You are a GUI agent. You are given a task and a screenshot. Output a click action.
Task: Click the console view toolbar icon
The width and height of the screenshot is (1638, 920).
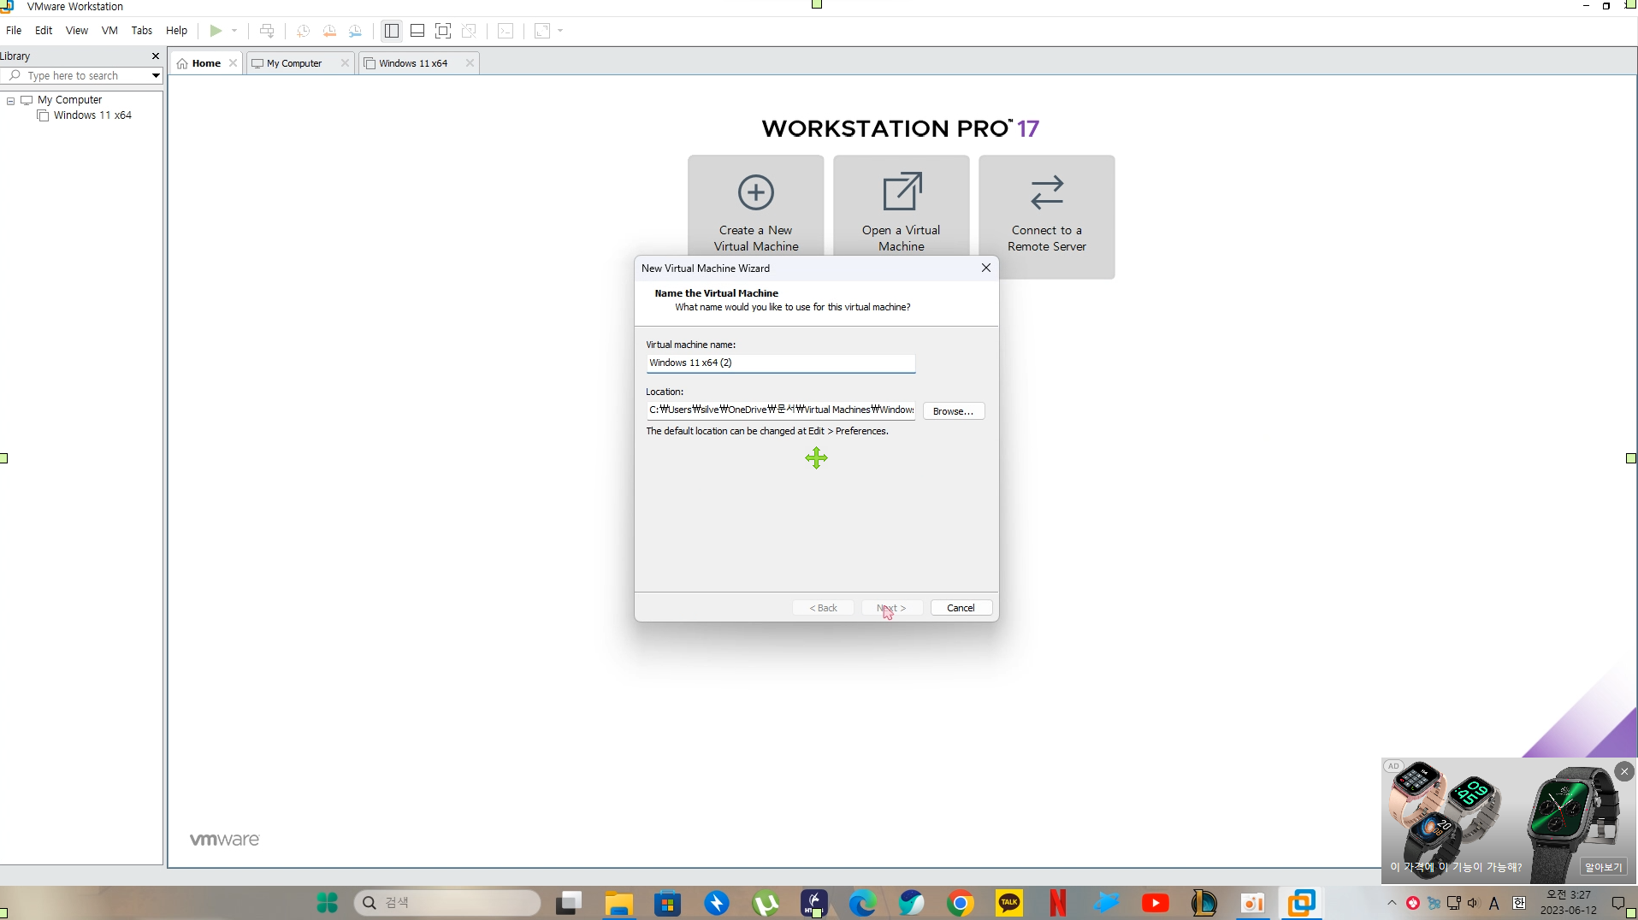[x=506, y=31]
